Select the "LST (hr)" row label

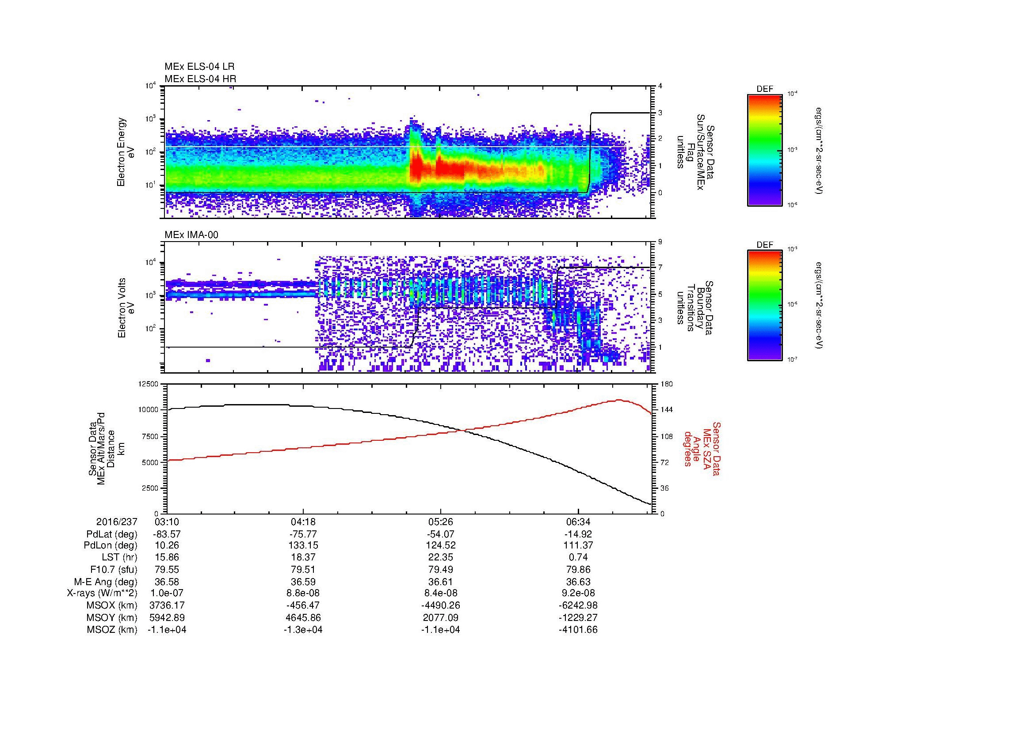pyautogui.click(x=119, y=558)
